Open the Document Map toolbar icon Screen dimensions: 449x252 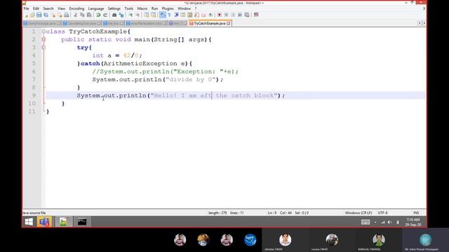tap(189, 15)
